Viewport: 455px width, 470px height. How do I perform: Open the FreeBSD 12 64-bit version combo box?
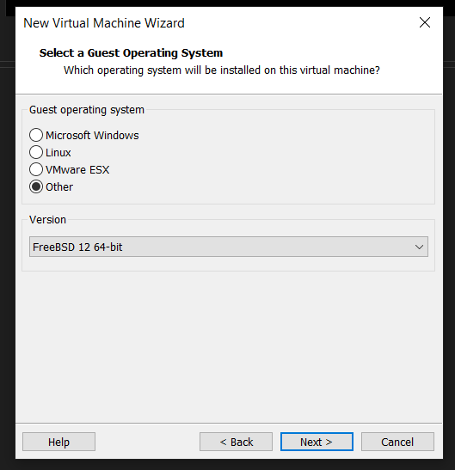(229, 247)
